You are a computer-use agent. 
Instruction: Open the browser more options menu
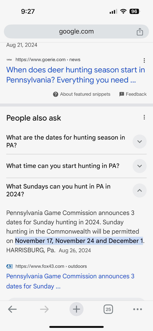137,309
